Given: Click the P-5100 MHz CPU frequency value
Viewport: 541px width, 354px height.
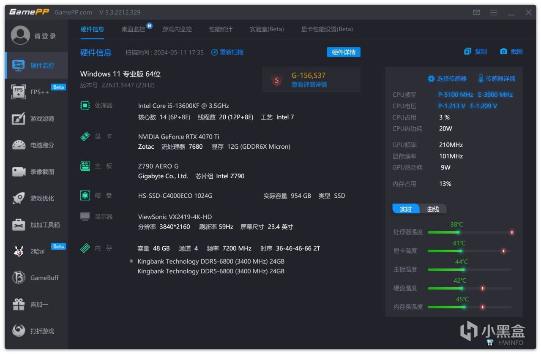Looking at the screenshot, I should click(x=456, y=95).
